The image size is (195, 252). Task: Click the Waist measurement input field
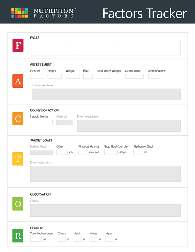pyautogui.click(x=93, y=240)
